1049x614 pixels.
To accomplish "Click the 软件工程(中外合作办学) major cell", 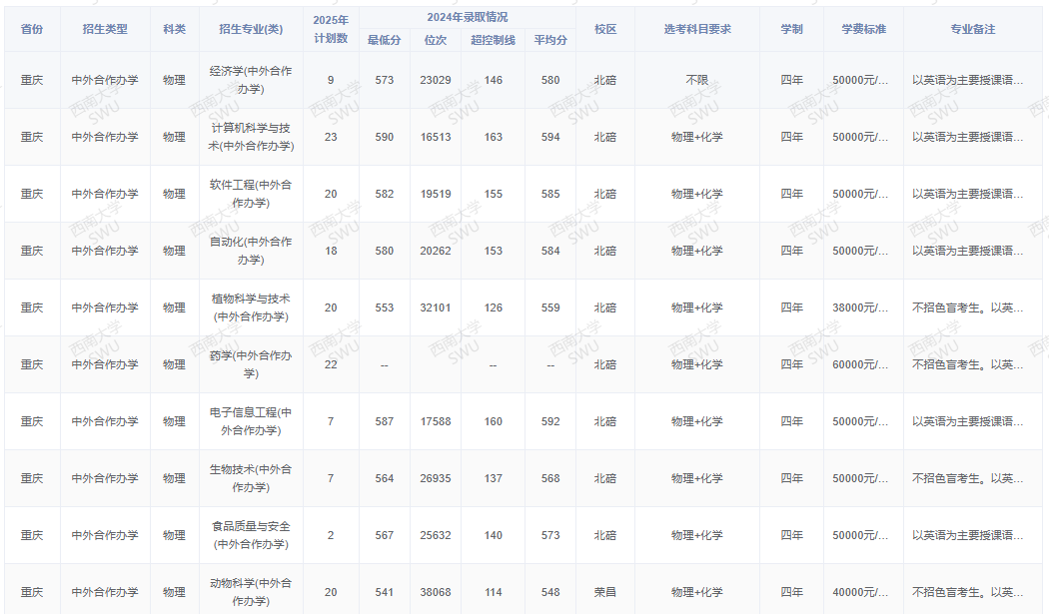I will (251, 194).
